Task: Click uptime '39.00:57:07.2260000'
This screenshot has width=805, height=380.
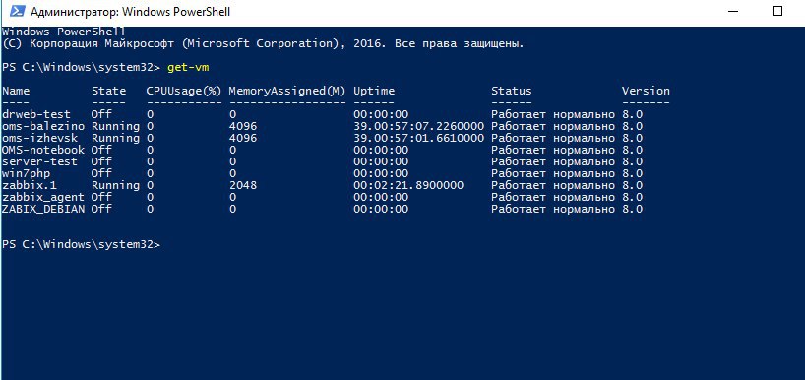Action: [419, 126]
